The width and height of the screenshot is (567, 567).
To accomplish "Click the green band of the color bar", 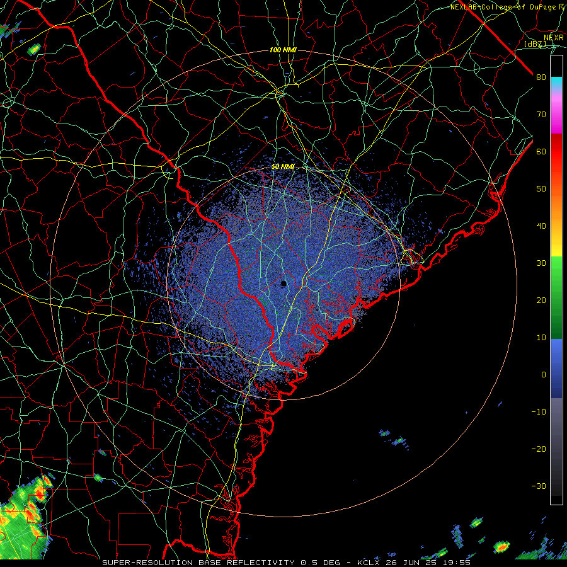I will tap(556, 297).
